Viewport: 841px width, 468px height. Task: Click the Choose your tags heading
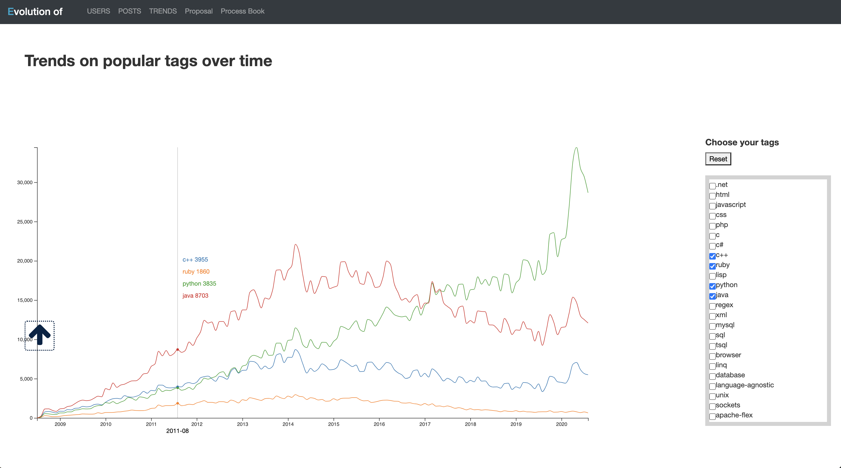pyautogui.click(x=742, y=142)
